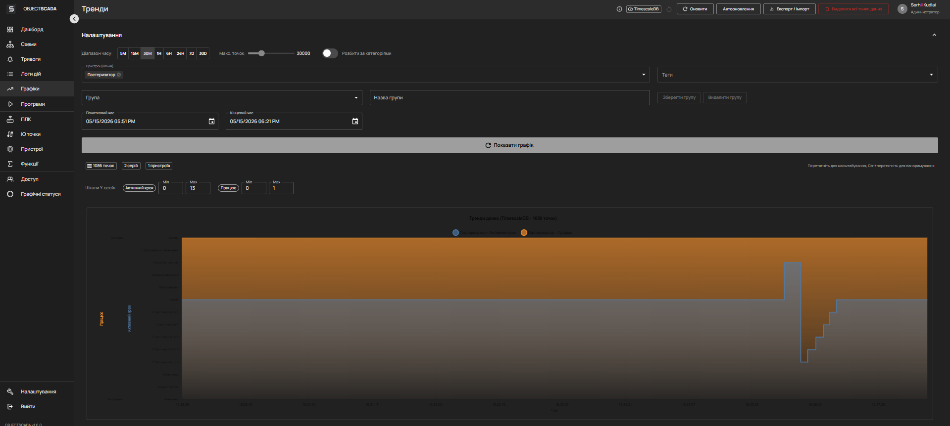950x426 pixels.
Task: Click the Графіки trend-line icon
Action: [10, 89]
